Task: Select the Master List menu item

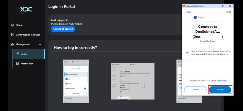Action: click(x=27, y=64)
